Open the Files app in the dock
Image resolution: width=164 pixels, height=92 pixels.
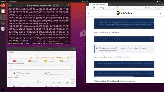3,11
